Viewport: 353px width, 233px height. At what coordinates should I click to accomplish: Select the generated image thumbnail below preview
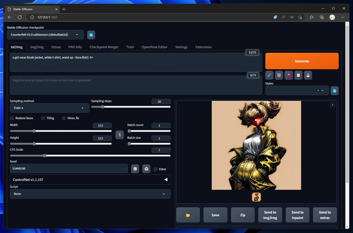[x=256, y=197]
